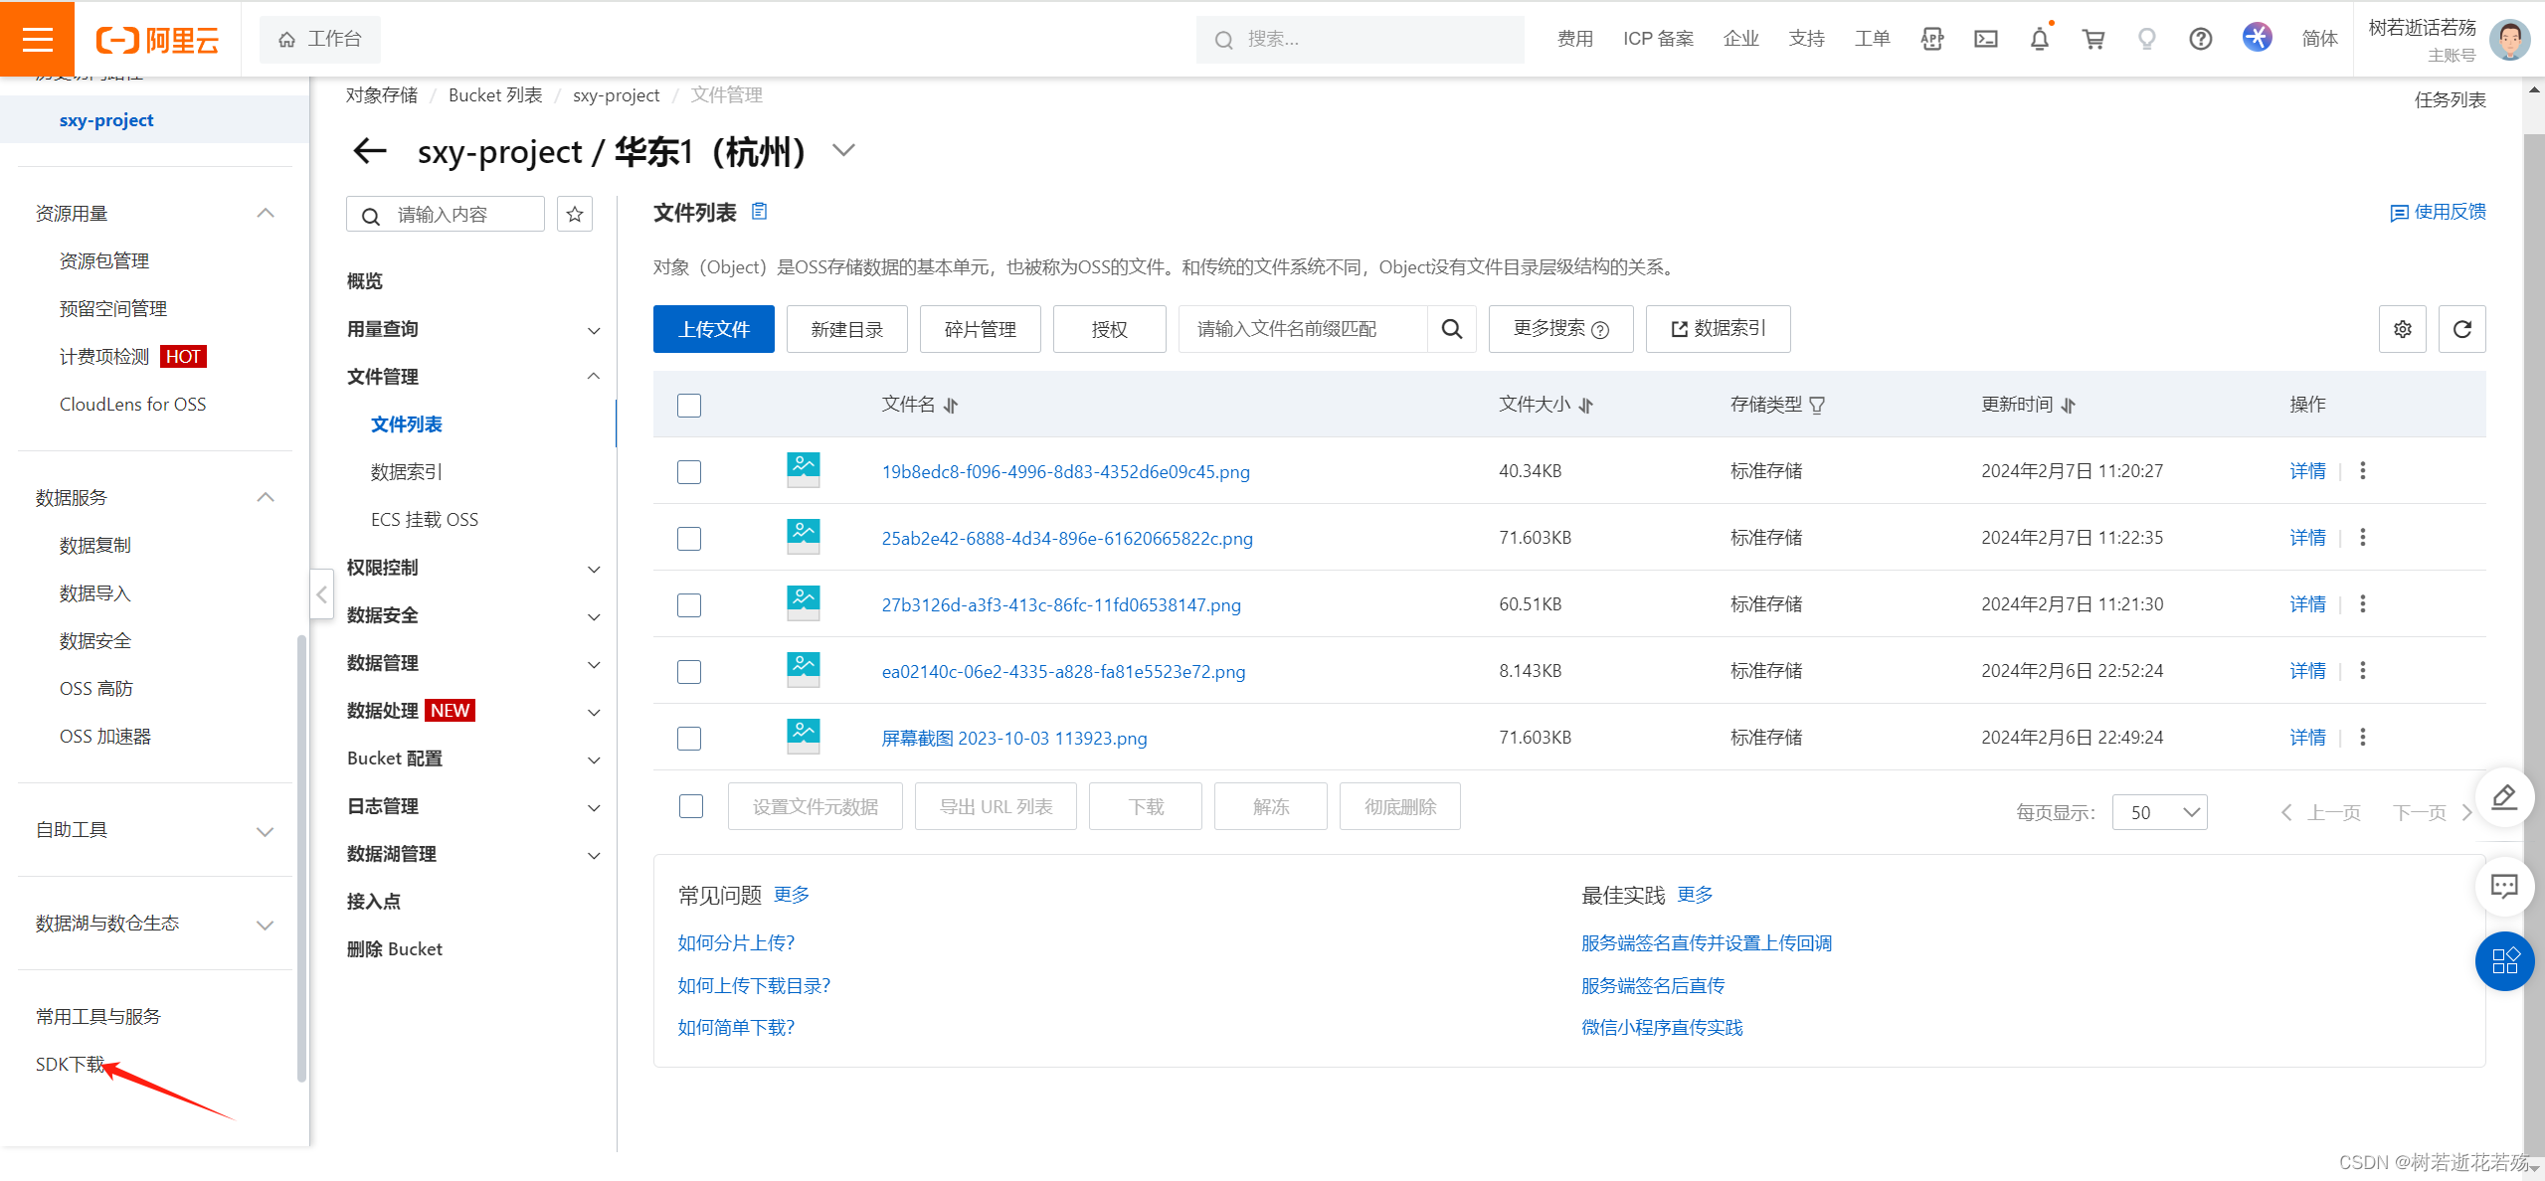Screen dimensions: 2545x1181
Task: Click the file name prefix search field
Action: [x=1301, y=329]
